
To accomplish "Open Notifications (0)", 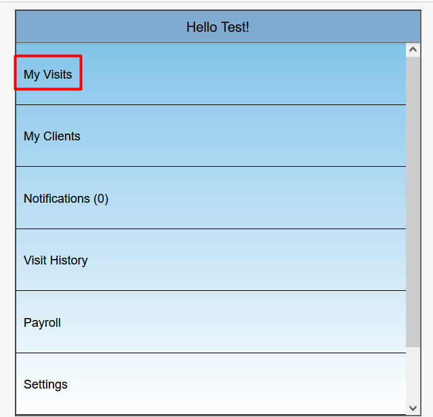I will coord(211,198).
